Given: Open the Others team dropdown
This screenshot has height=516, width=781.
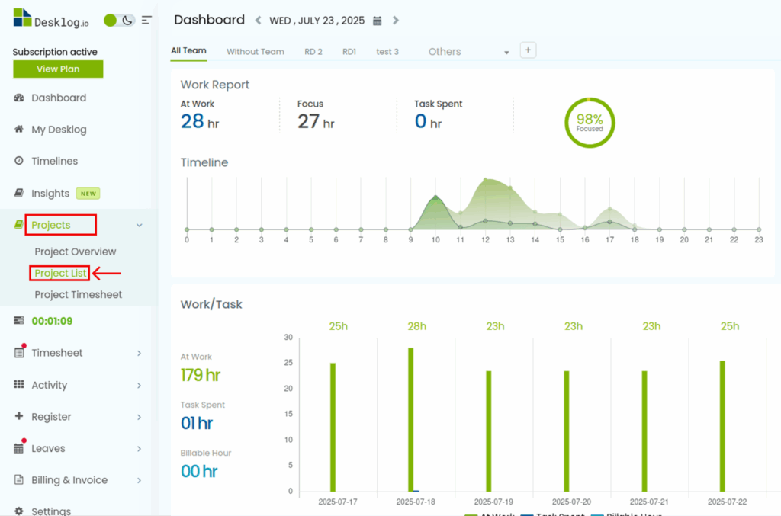Looking at the screenshot, I should click(x=506, y=53).
